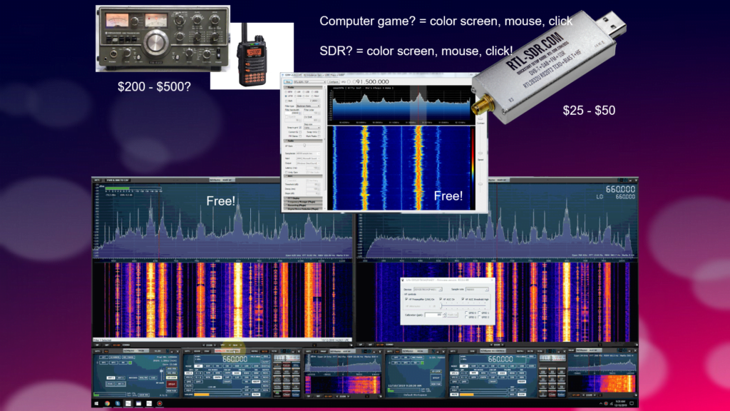Expand the Frequency Manager plugin panel
The image size is (730, 411).
click(304, 202)
